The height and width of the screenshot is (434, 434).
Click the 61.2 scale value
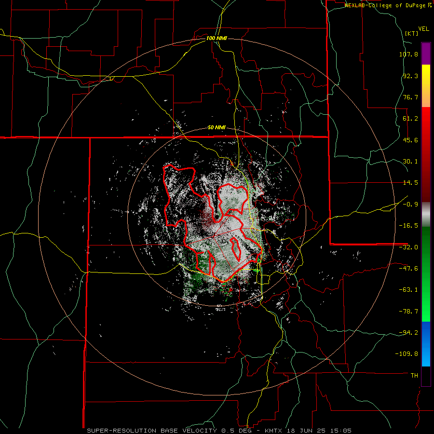point(410,119)
